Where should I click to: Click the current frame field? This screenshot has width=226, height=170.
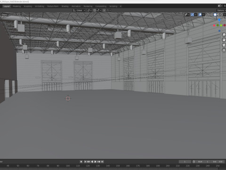point(185,161)
